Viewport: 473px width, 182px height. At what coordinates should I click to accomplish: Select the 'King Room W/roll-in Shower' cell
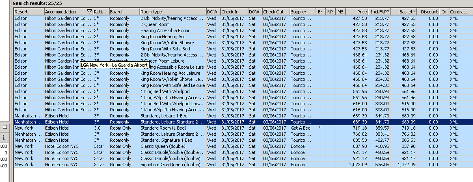(x=173, y=43)
